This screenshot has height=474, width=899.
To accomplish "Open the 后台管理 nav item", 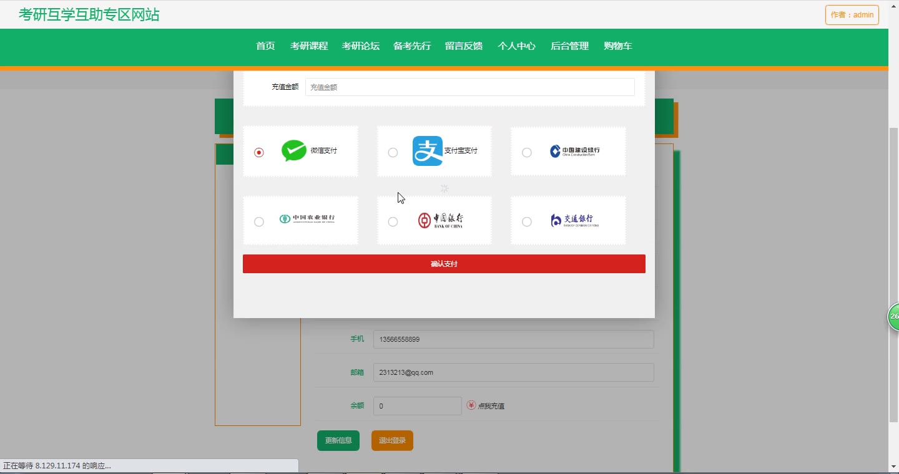I will click(569, 46).
